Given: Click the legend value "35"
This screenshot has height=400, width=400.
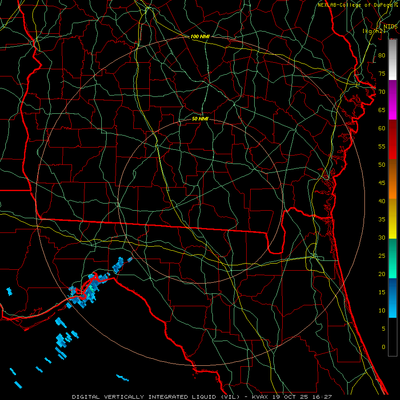Looking at the screenshot, I should [x=382, y=220].
